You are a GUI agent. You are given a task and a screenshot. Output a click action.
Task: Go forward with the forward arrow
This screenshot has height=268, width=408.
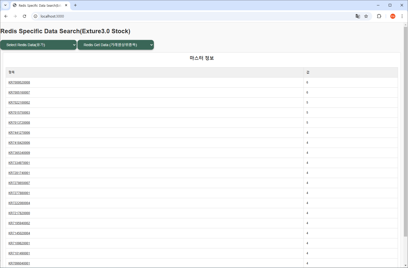click(15, 16)
